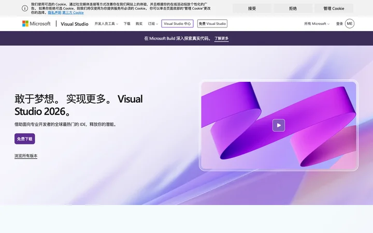Screen dimensions: 373x233
Task: Click the Microsoft Build banner text
Action: click(178, 38)
